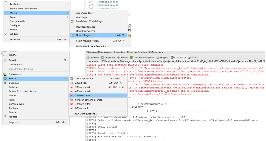The width and height of the screenshot is (266, 141).
Task: Close the Console view tab
Action: tap(185, 58)
